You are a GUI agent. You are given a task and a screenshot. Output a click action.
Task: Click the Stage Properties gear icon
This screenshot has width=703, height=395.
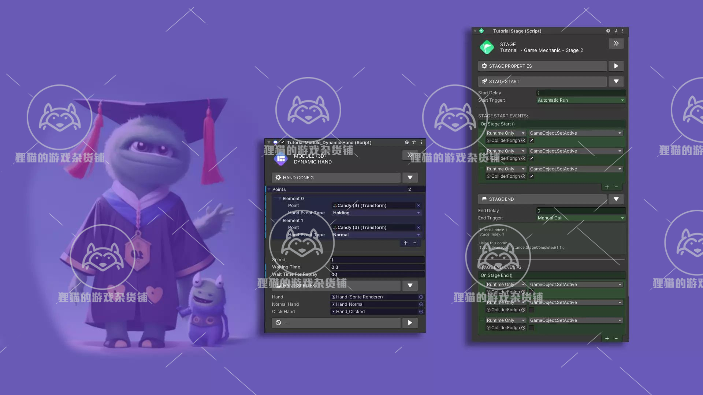(484, 65)
